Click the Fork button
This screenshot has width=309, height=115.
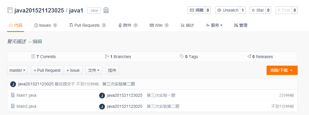click(x=284, y=10)
